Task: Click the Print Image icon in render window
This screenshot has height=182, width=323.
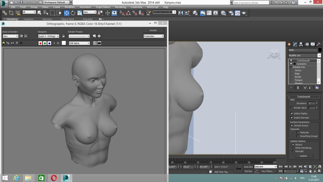Action: (x=17, y=43)
